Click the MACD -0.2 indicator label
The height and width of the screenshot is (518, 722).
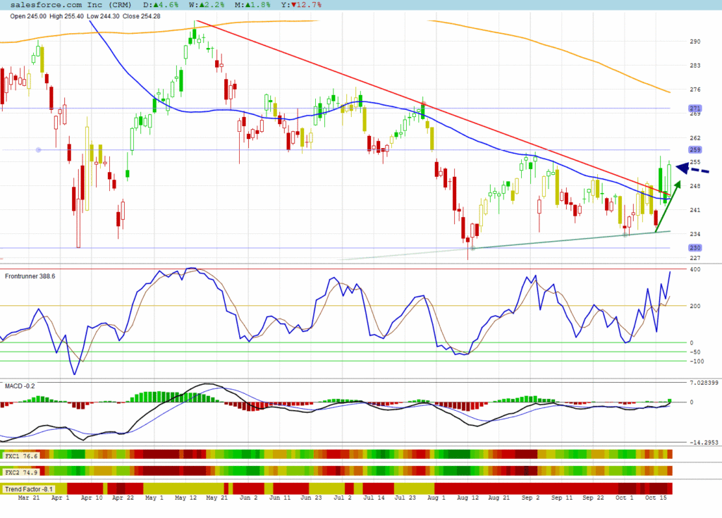[19, 386]
